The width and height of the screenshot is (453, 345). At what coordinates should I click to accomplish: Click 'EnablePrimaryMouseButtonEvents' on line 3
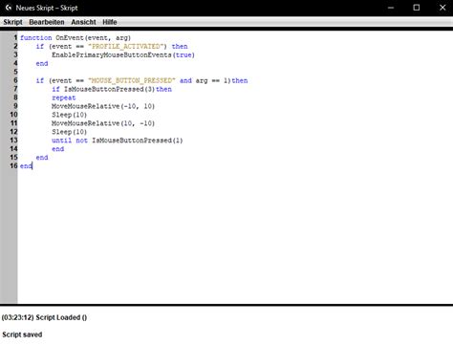click(112, 54)
